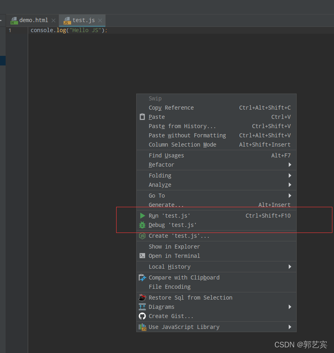Click line number 1 in the gutter
Image resolution: width=334 pixels, height=353 pixels.
click(x=10, y=30)
